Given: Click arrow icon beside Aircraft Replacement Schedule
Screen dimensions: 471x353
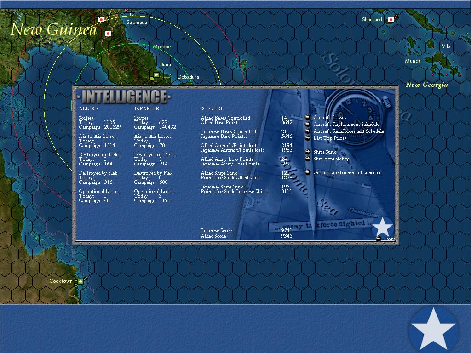Looking at the screenshot, I should (x=307, y=124).
